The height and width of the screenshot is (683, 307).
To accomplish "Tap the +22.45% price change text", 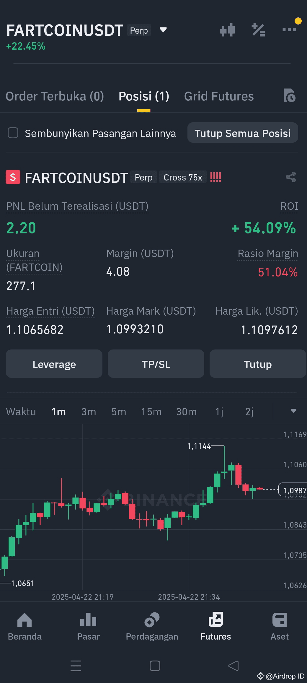I will (x=26, y=46).
